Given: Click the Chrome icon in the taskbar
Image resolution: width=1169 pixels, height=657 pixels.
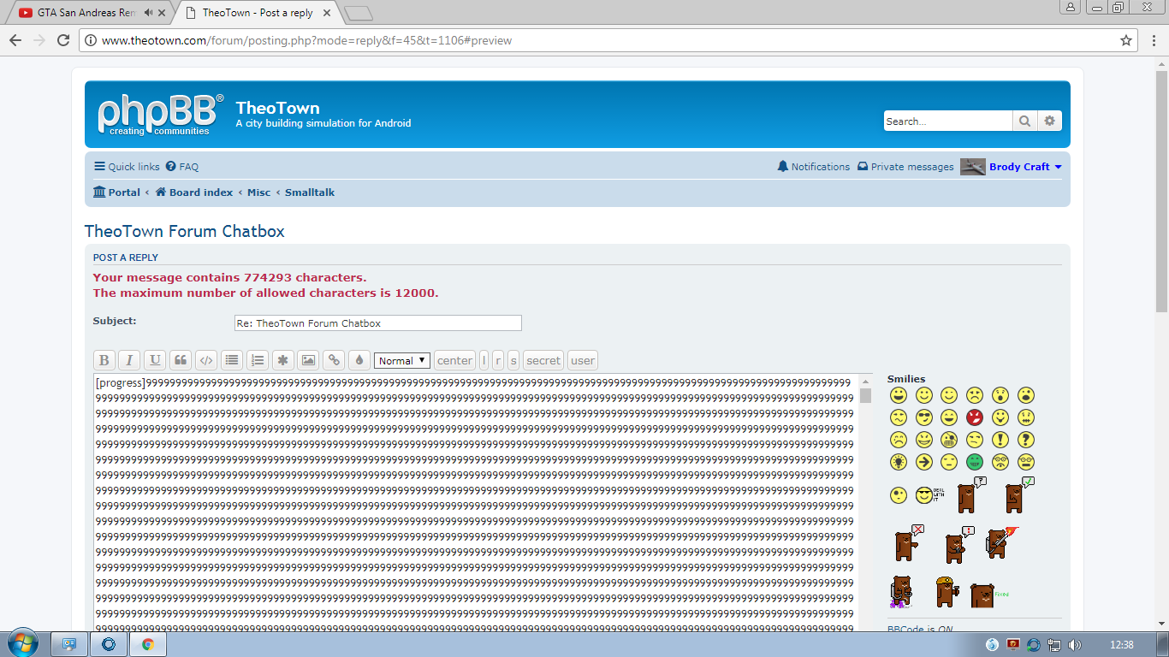Looking at the screenshot, I should click(x=148, y=644).
